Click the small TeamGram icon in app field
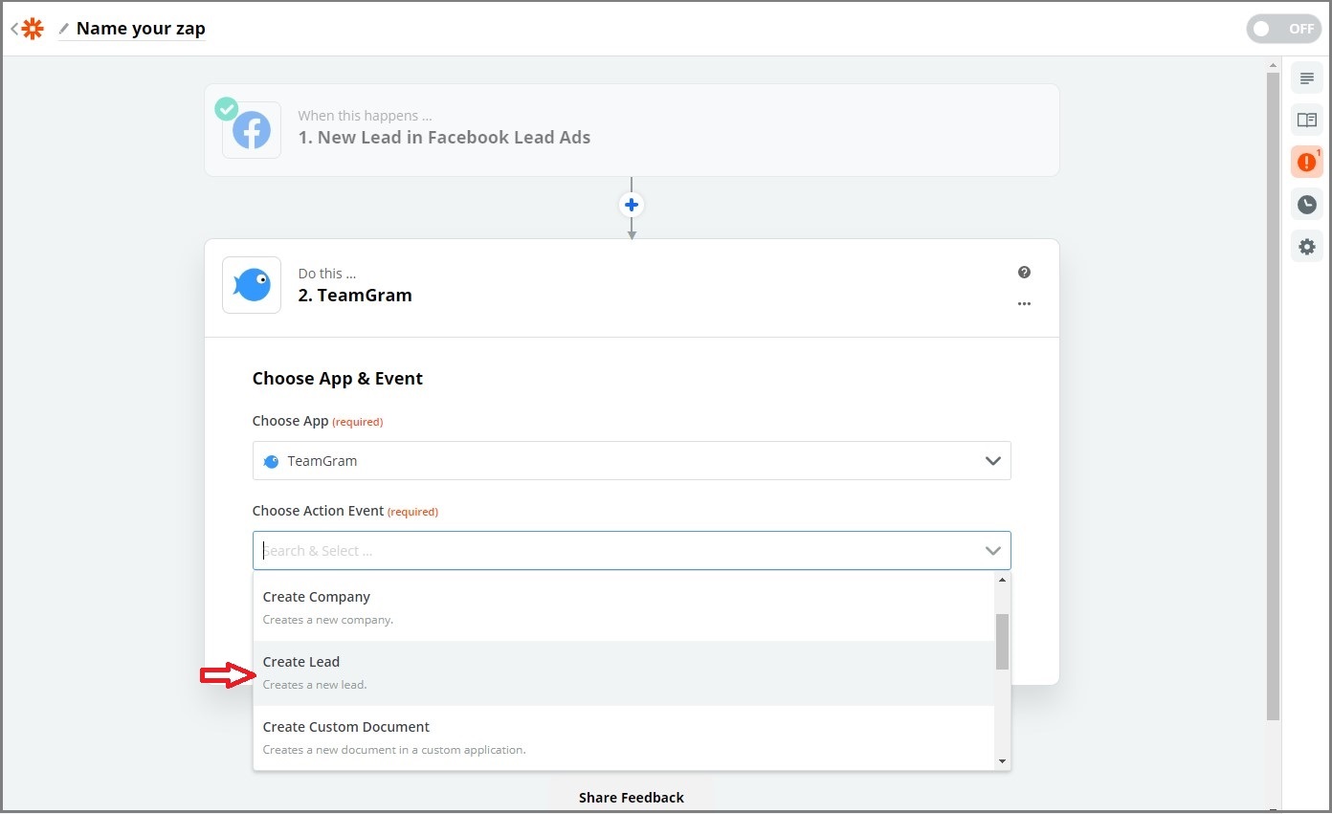This screenshot has width=1332, height=814. 271,461
